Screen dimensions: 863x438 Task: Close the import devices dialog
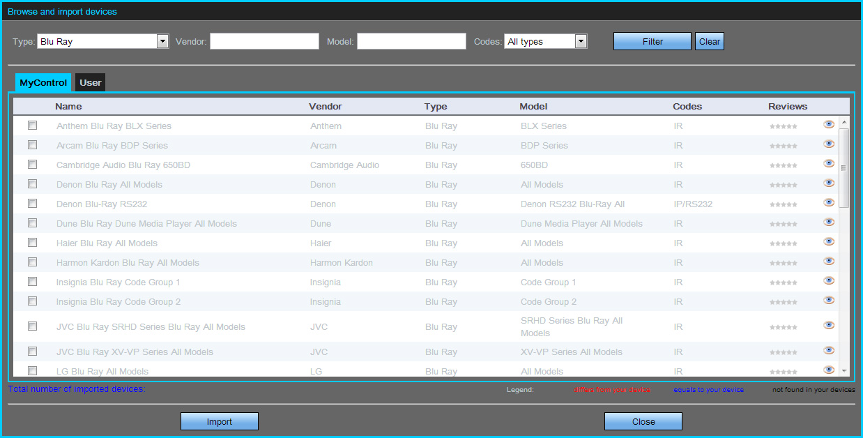click(643, 421)
